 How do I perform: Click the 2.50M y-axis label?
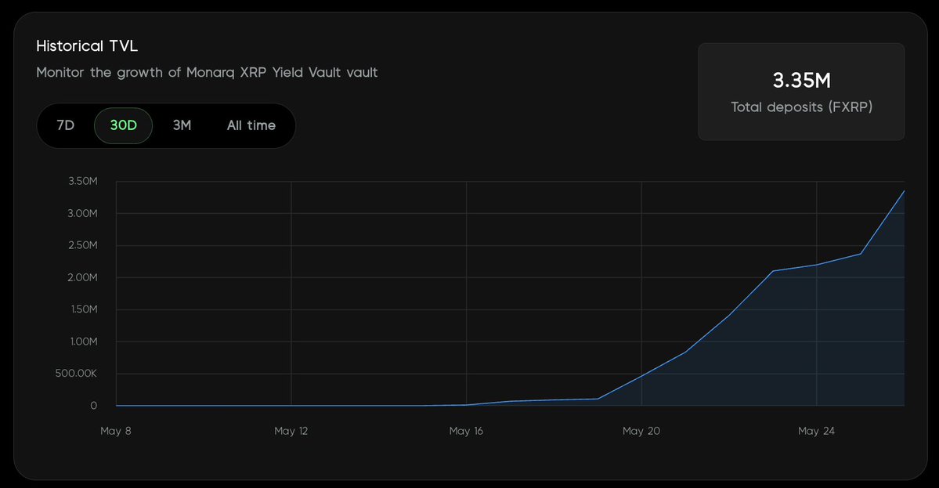[x=83, y=245]
